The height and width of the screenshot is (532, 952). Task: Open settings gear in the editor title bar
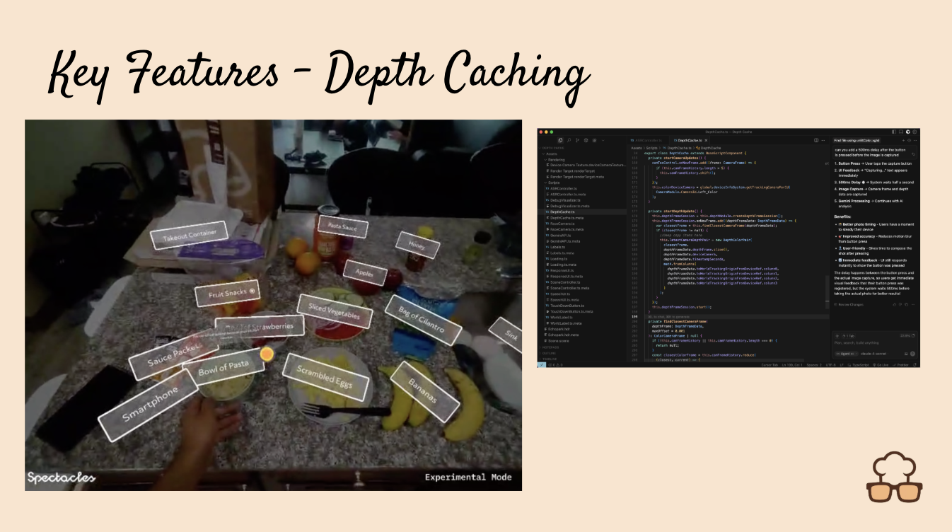[915, 132]
